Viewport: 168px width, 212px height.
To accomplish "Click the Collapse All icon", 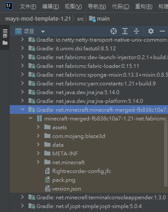I will (136, 31).
